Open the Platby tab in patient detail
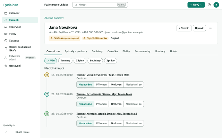 [126, 51]
